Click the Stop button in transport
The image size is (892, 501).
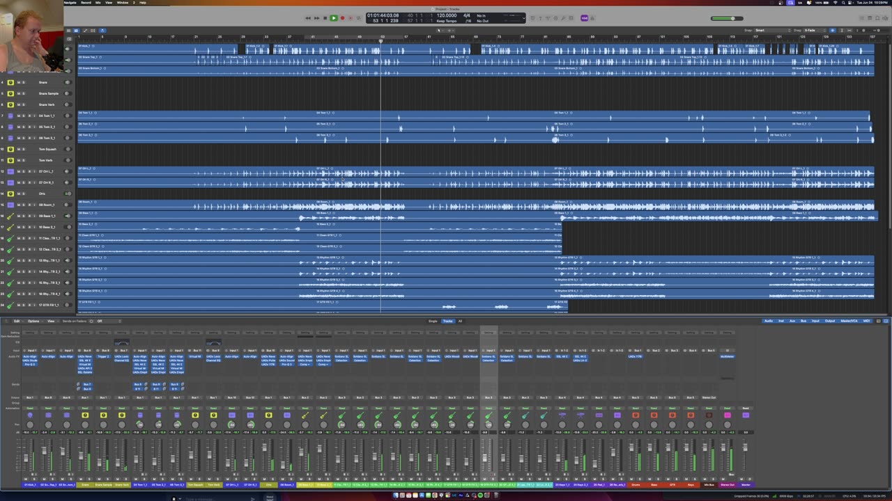click(325, 18)
